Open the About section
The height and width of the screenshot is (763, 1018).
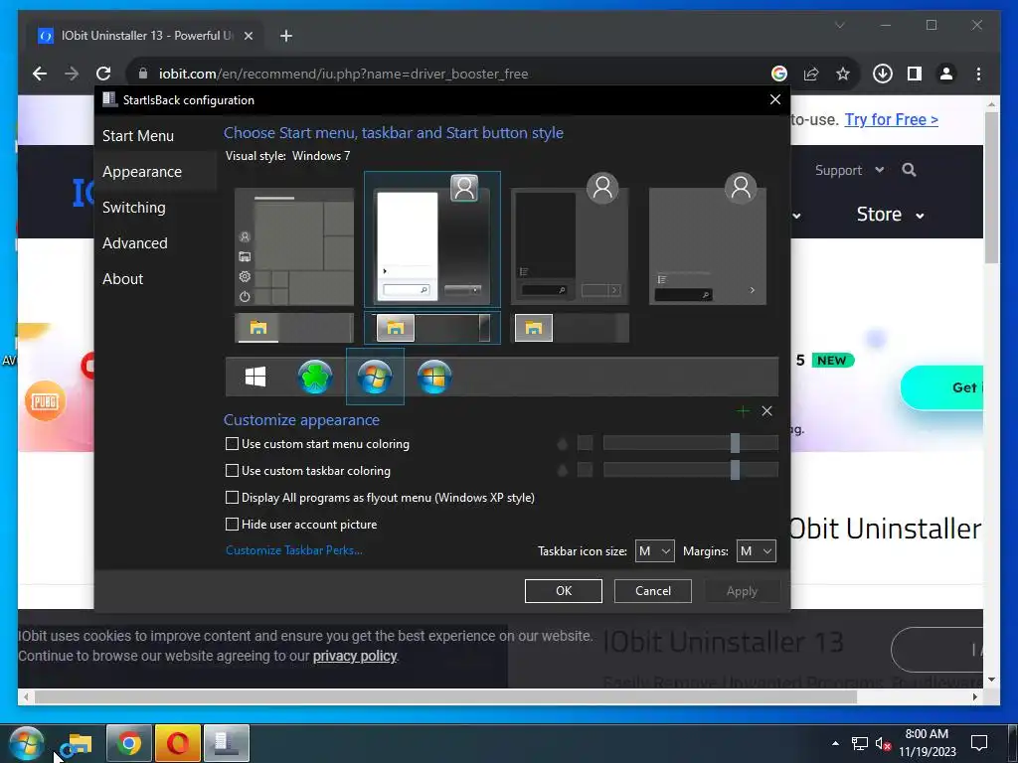pyautogui.click(x=122, y=278)
